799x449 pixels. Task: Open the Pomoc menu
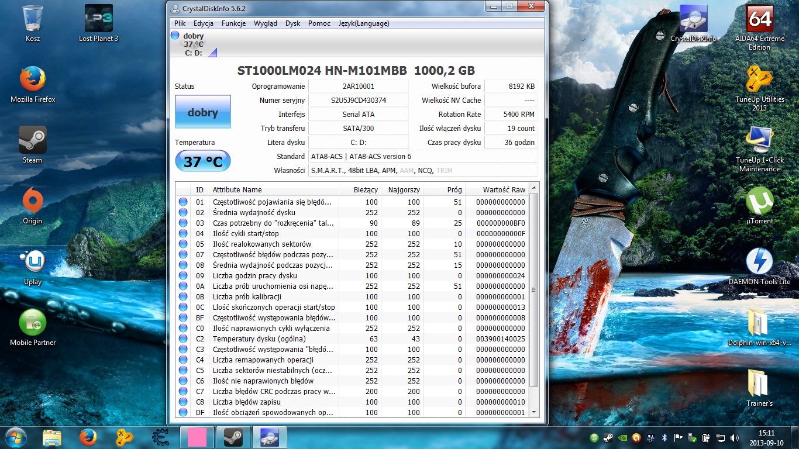pos(319,23)
